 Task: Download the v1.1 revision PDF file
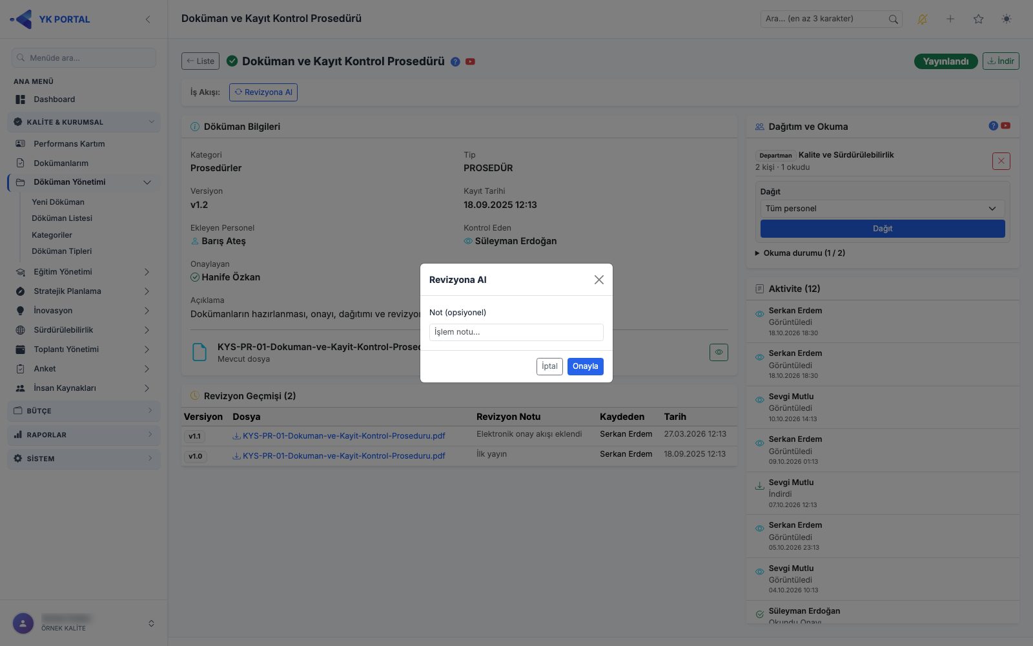[x=339, y=436]
